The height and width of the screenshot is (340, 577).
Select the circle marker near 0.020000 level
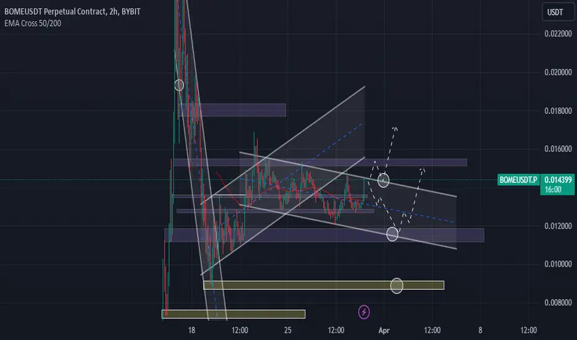click(x=179, y=85)
